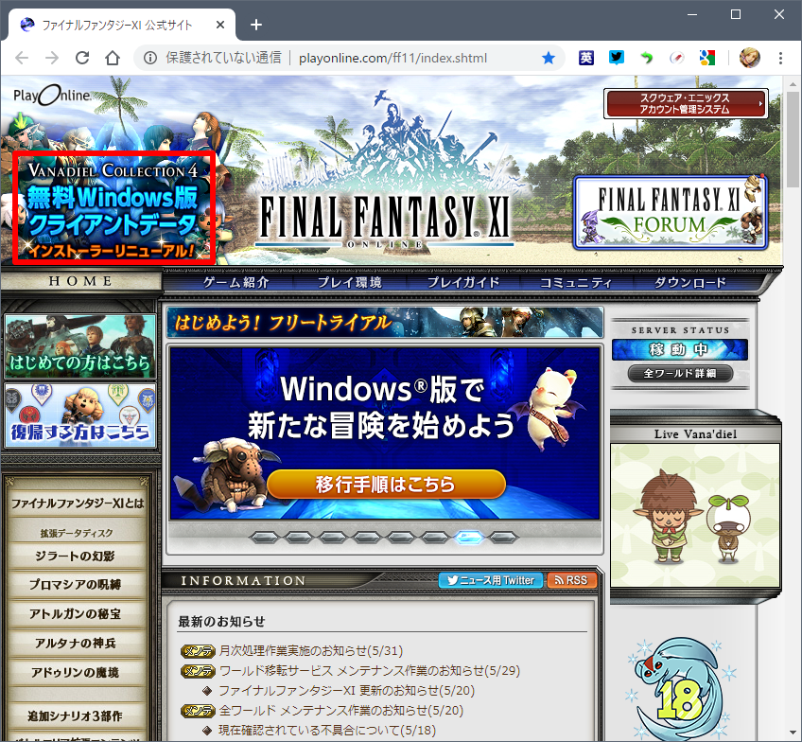Screen dimensions: 802x742
Task: Open the Chrome profile avatar
Action: [750, 58]
